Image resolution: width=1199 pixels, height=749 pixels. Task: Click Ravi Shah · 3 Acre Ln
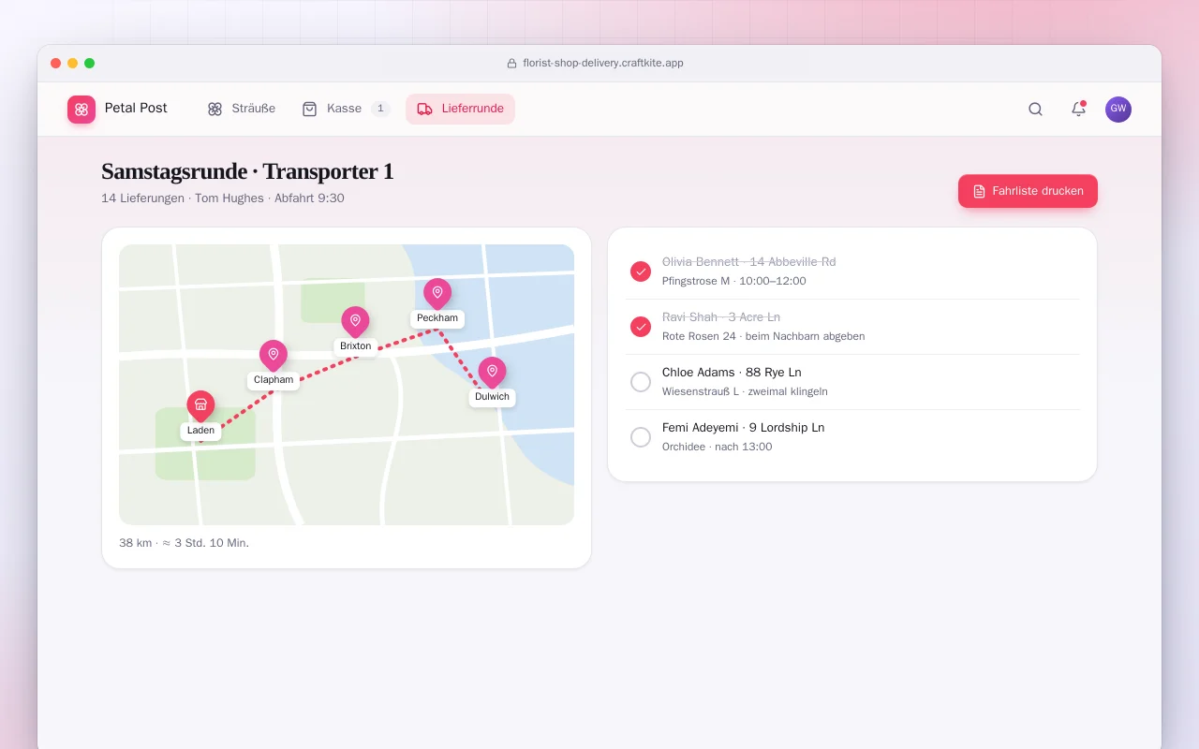tap(721, 317)
